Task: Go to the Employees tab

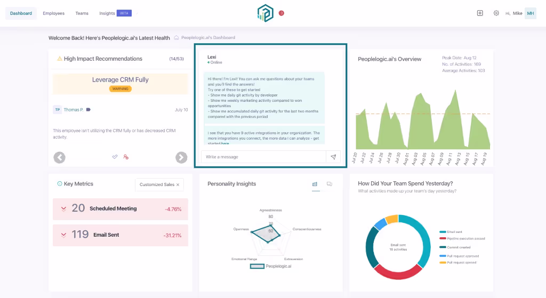Action: point(54,13)
